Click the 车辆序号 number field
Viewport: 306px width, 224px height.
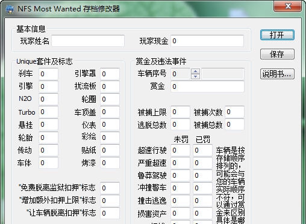180,74
